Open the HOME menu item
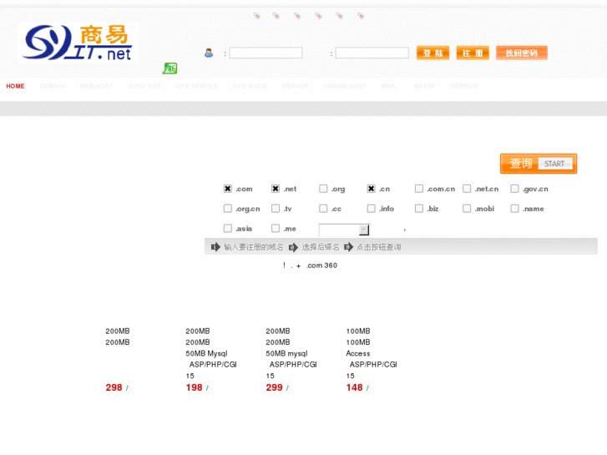This screenshot has width=607, height=455. (15, 86)
